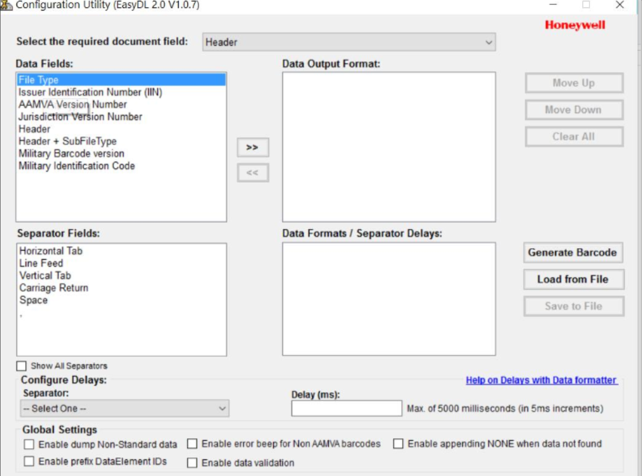Open Help on Delays with Data formatter link
Viewport: 642px width, 476px height.
pos(541,380)
